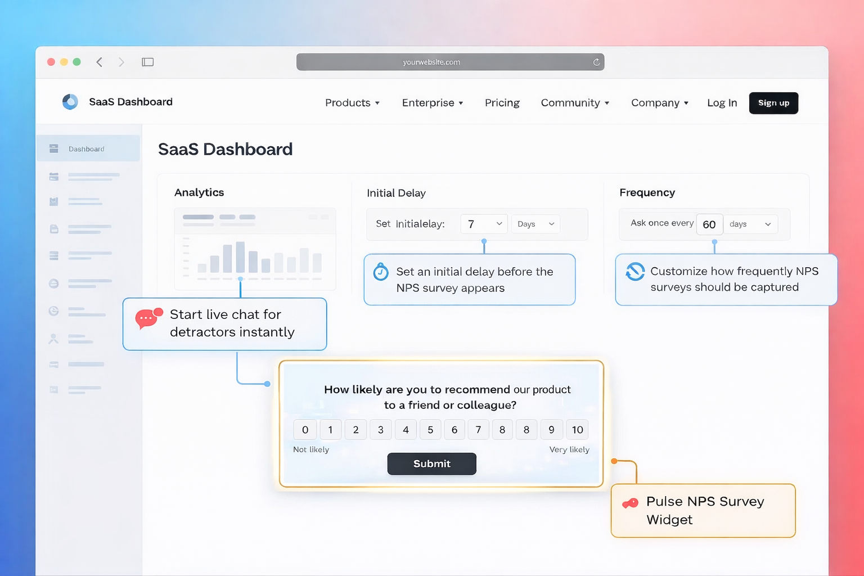Expand the frequency days unit dropdown
Image resolution: width=864 pixels, height=576 pixels.
tap(750, 224)
